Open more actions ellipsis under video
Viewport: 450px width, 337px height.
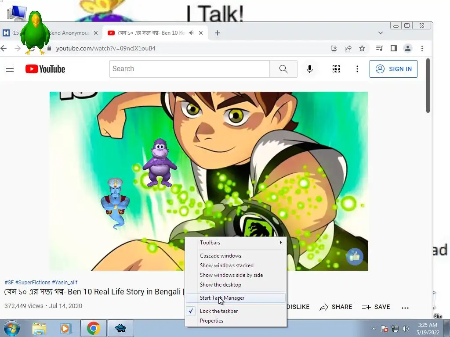click(x=405, y=308)
